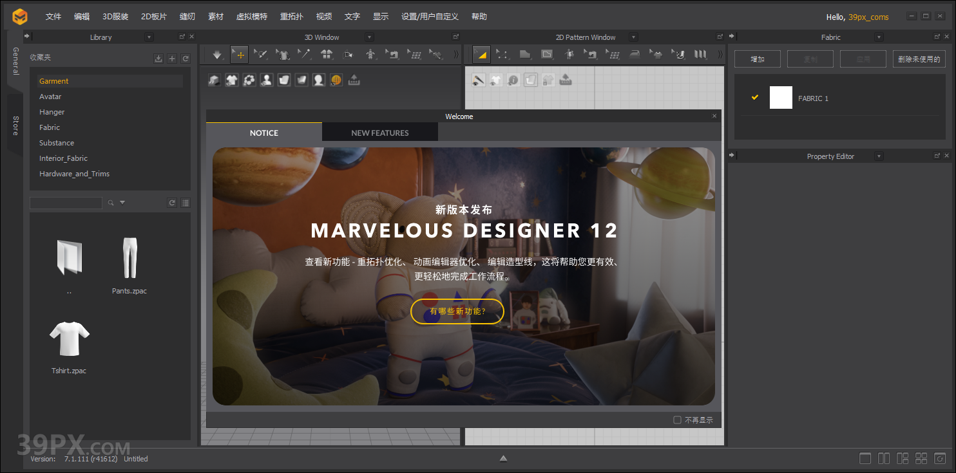Click the plus icon beside 收藏夹

[172, 59]
